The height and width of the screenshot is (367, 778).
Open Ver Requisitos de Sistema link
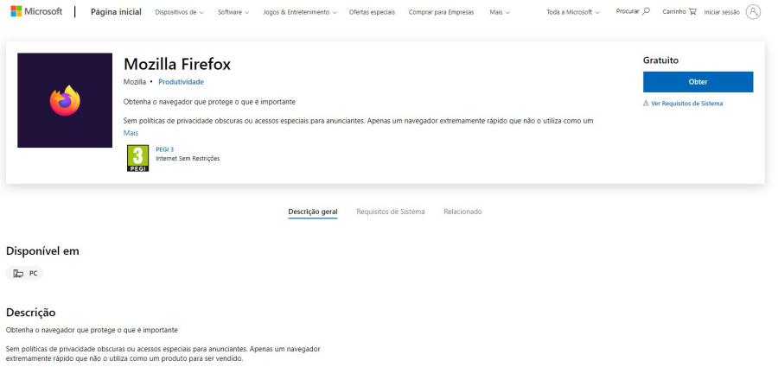[686, 104]
